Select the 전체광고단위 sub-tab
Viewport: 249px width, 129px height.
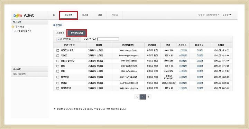click(77, 33)
